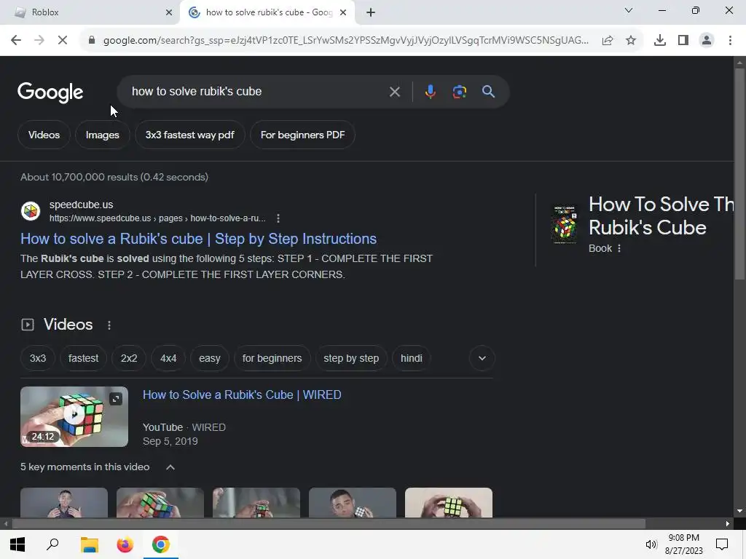Image resolution: width=746 pixels, height=559 pixels.
Task: Share this page from address bar
Action: tap(608, 41)
